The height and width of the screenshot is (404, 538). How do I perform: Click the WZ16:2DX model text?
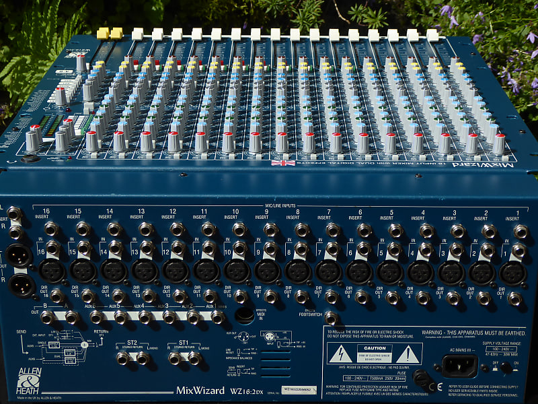246,391
